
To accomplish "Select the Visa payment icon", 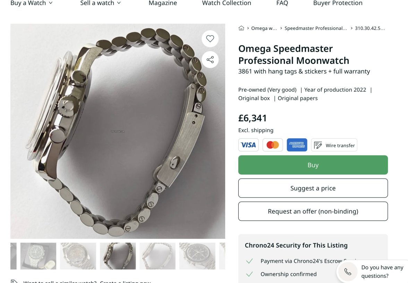I will [x=248, y=145].
